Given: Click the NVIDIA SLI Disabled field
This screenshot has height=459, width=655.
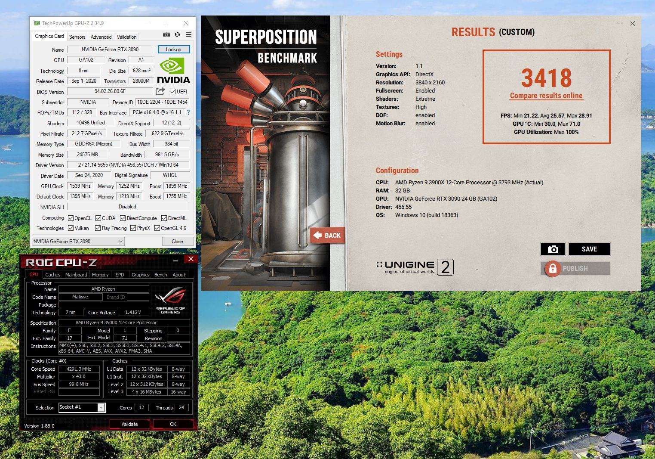Looking at the screenshot, I should click(x=127, y=207).
